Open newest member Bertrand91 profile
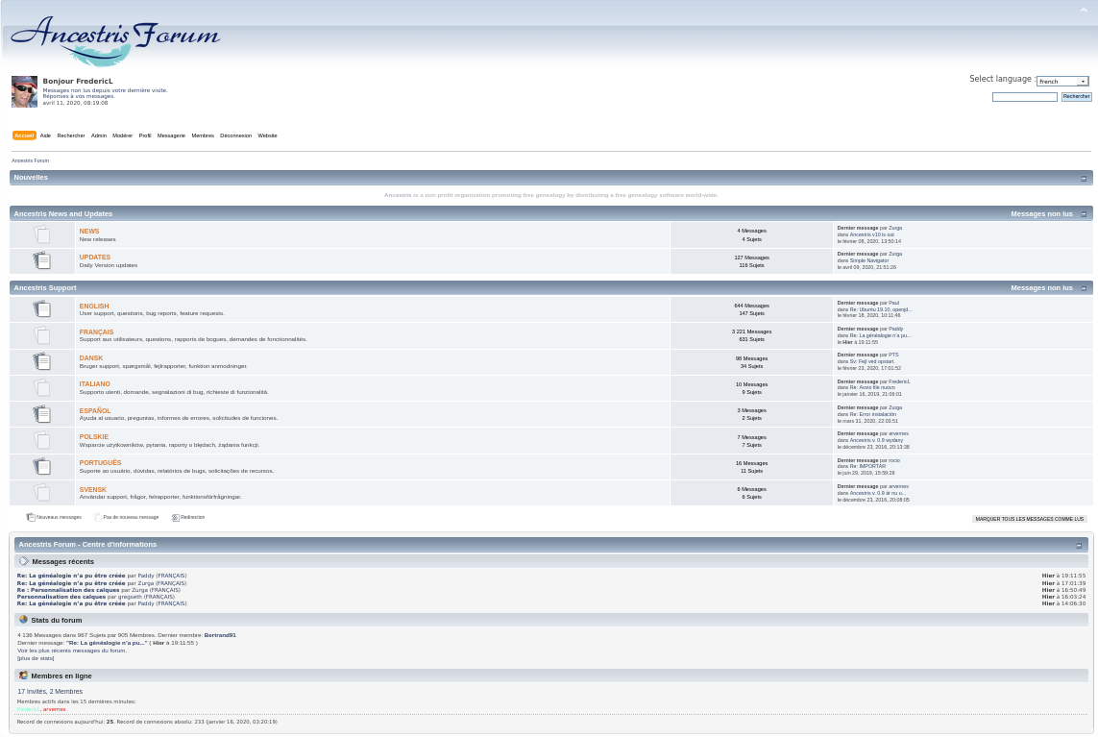 tap(220, 635)
